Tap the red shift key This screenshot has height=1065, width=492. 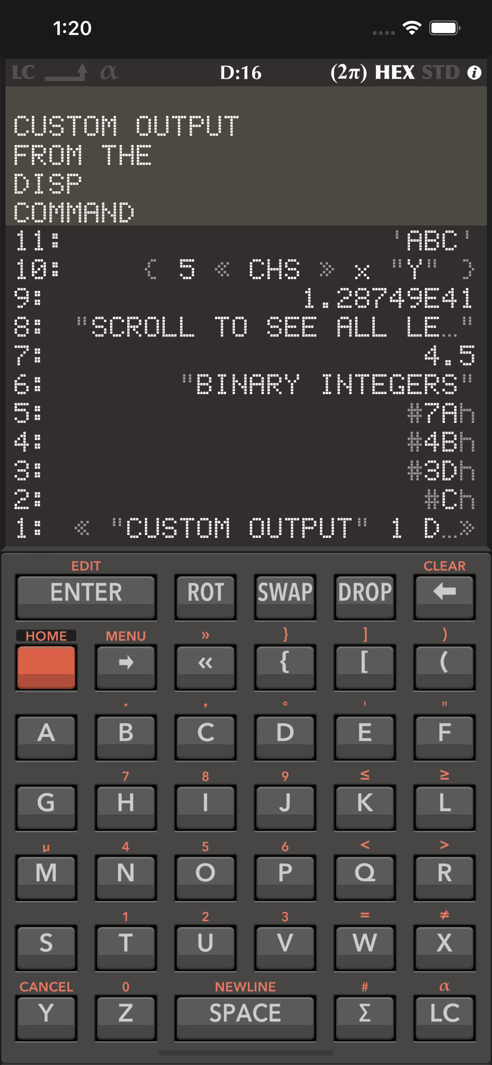coord(46,667)
